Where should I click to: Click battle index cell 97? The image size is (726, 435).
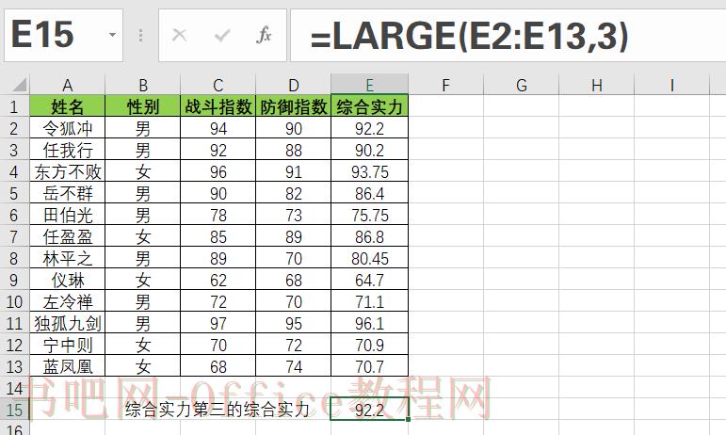pos(218,323)
